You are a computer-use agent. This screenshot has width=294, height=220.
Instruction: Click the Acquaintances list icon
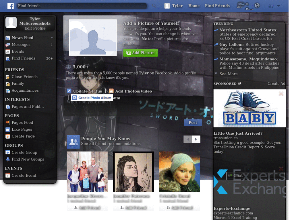(8, 91)
